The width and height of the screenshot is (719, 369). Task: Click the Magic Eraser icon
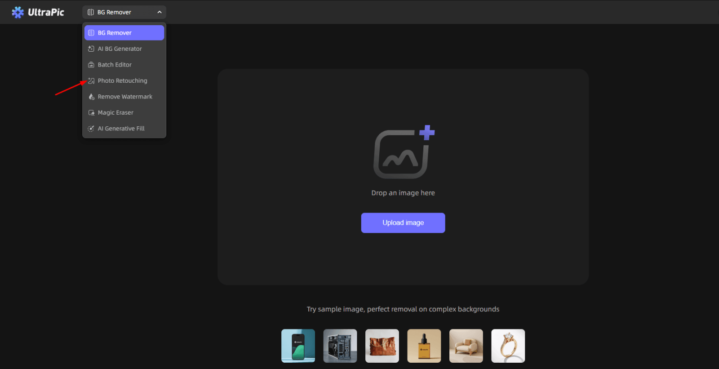(x=91, y=113)
